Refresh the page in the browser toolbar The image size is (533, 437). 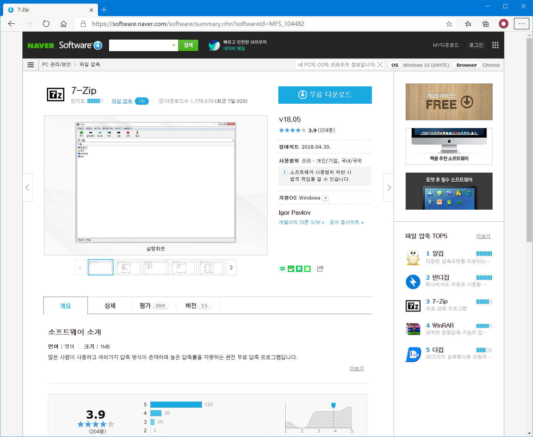pos(46,24)
